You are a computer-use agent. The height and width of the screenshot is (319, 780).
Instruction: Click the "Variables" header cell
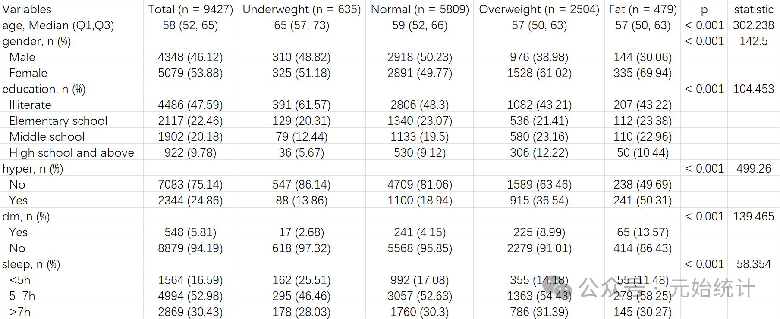27,9
